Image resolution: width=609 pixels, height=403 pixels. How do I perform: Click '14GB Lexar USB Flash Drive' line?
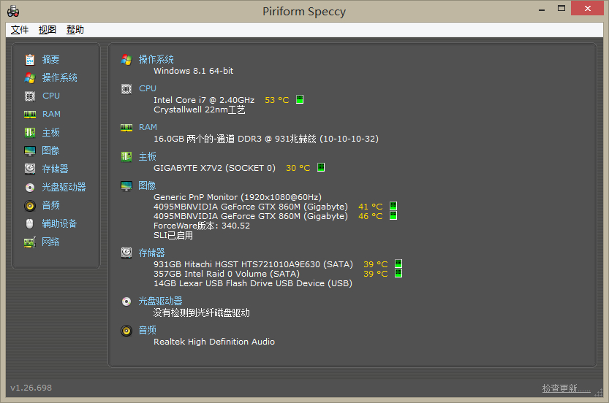pyautogui.click(x=253, y=283)
